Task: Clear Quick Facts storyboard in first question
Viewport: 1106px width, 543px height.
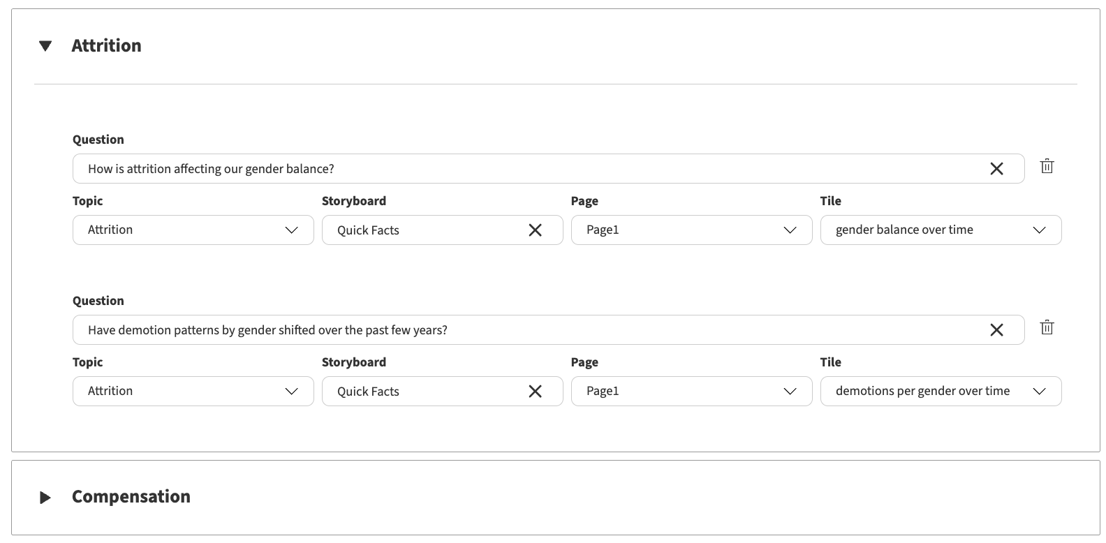Action: [535, 230]
